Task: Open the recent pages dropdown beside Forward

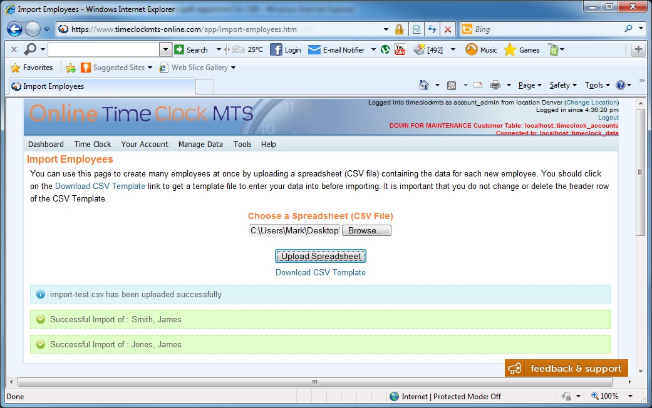Action: click(x=46, y=29)
